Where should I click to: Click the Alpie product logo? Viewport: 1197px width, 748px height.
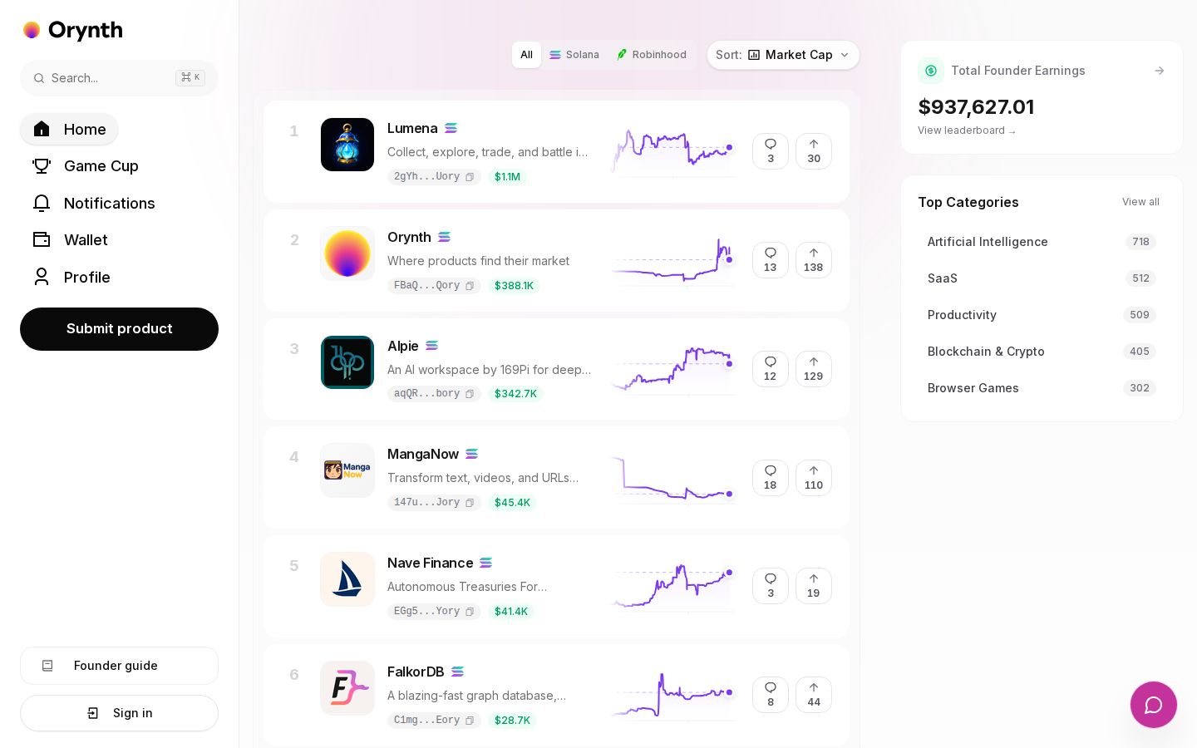[347, 362]
